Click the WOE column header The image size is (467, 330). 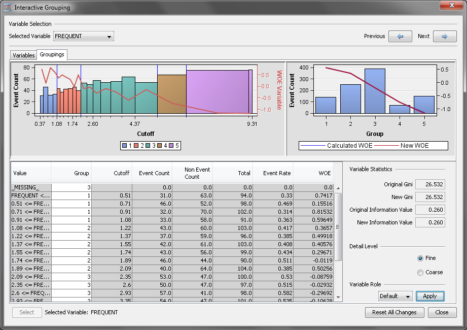click(x=313, y=173)
